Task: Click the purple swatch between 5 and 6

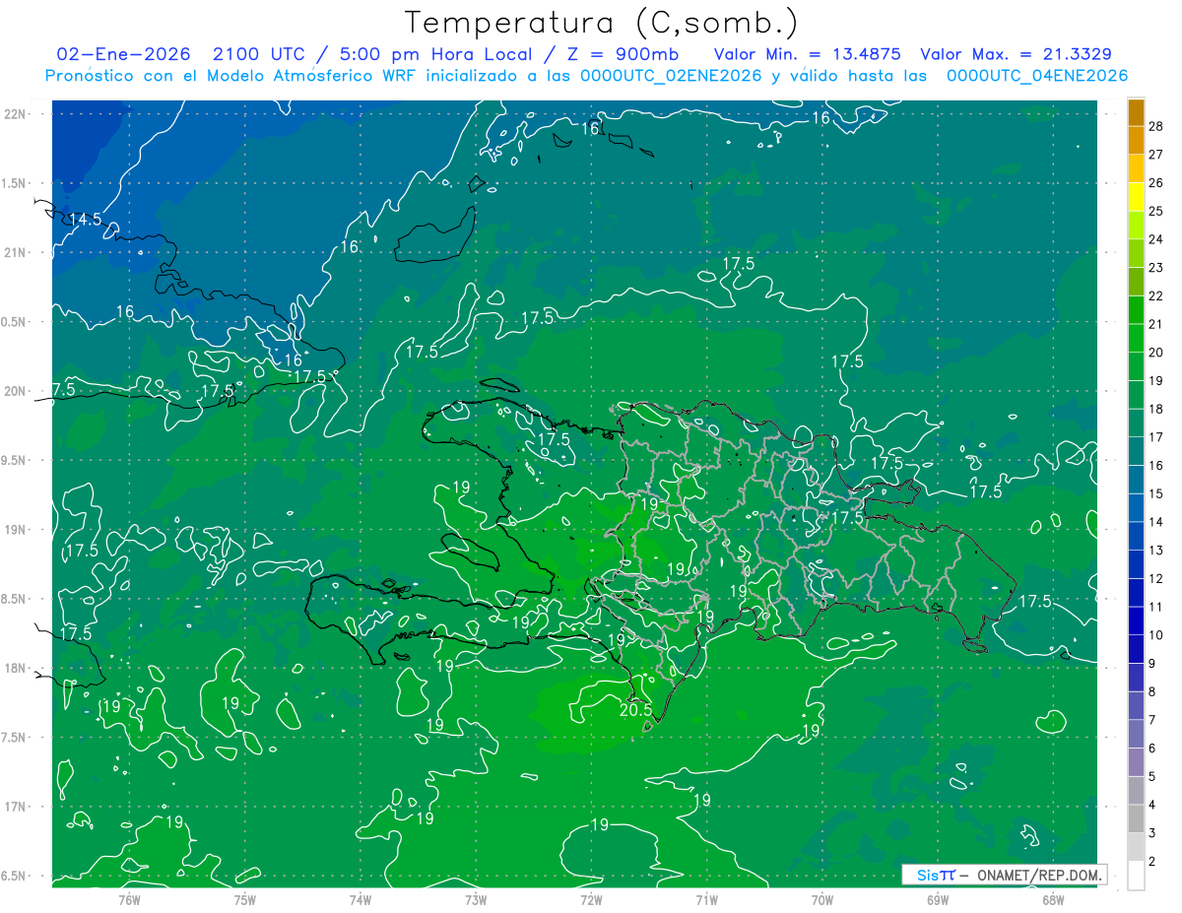Action: (1136, 762)
